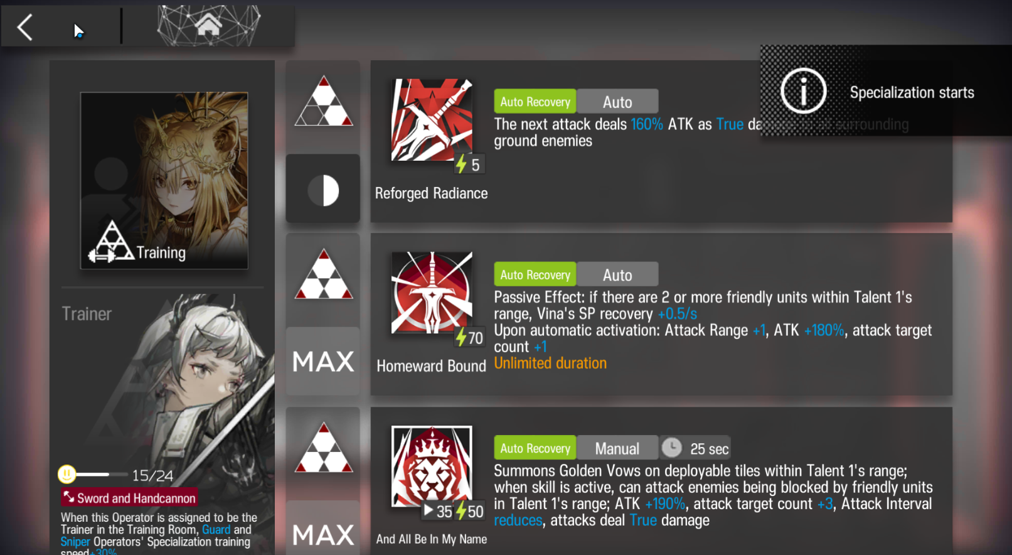Dismiss the Specialization starts notification
1012x555 pixels.
[x=886, y=90]
